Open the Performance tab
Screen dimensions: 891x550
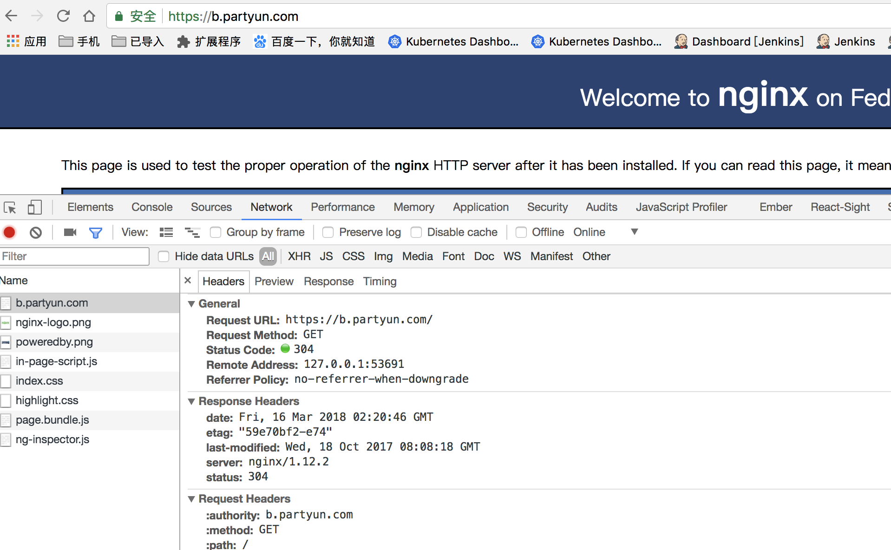tap(343, 207)
